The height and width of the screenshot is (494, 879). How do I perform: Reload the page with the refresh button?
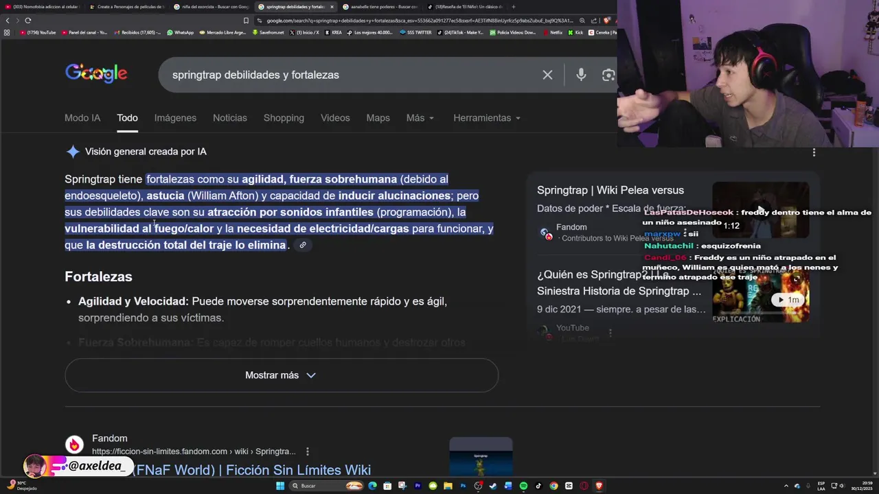27,20
